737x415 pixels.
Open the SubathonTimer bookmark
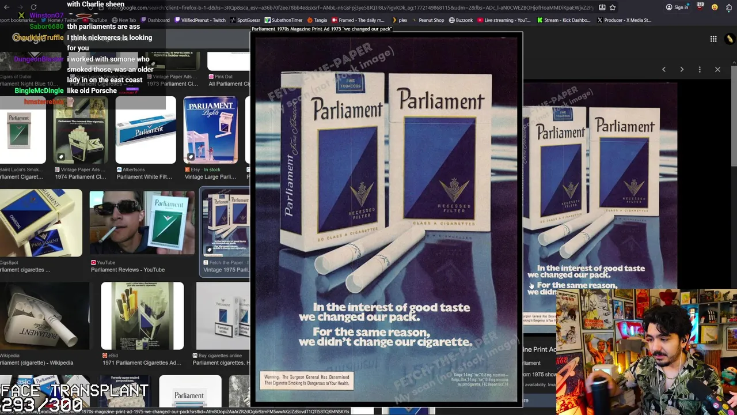tap(283, 20)
